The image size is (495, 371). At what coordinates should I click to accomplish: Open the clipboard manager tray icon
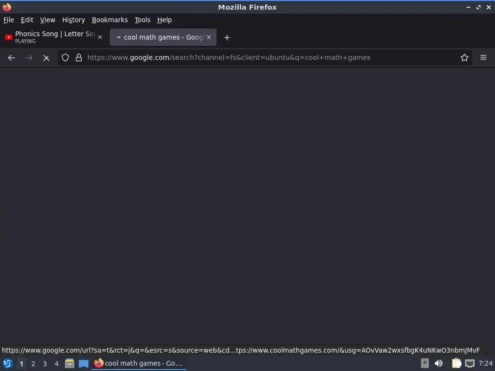pyautogui.click(x=456, y=363)
